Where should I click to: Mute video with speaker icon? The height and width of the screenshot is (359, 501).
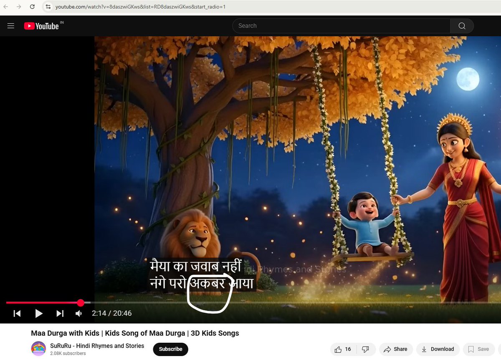[x=78, y=314]
